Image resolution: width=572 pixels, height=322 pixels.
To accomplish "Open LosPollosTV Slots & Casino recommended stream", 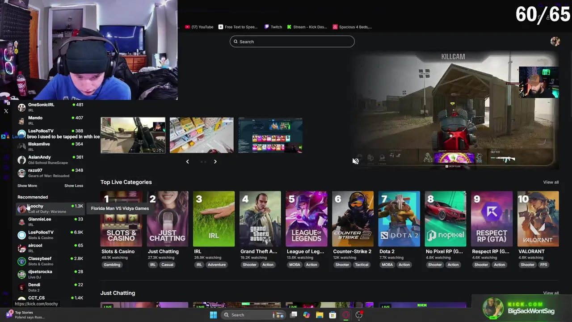I will point(50,234).
